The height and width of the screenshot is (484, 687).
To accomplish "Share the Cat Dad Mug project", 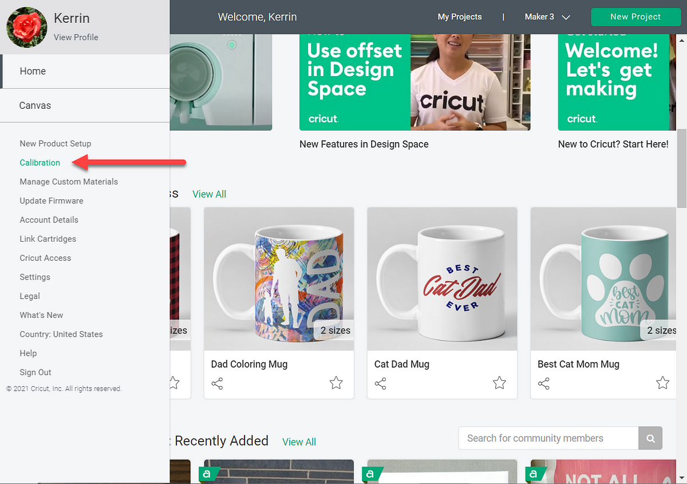I will (x=380, y=384).
